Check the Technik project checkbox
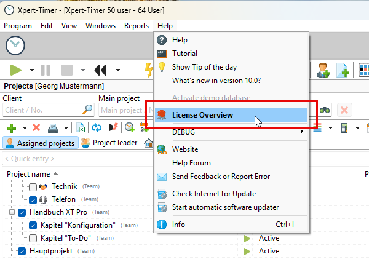The image size is (369, 259). 33,186
